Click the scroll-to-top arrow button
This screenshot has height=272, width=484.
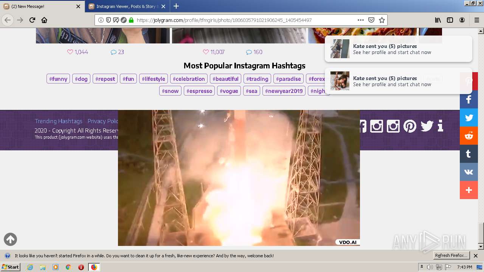click(x=10, y=239)
